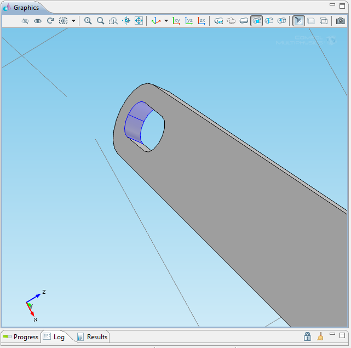Open the dropdown arrow beside the dashed-eye icon
This screenshot has width=351, height=348.
pyautogui.click(x=73, y=21)
